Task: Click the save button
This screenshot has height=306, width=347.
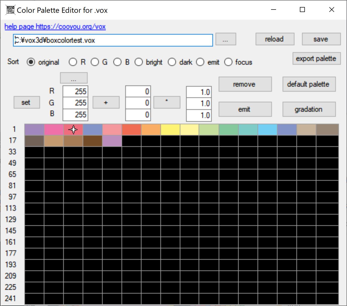Action: tap(321, 39)
